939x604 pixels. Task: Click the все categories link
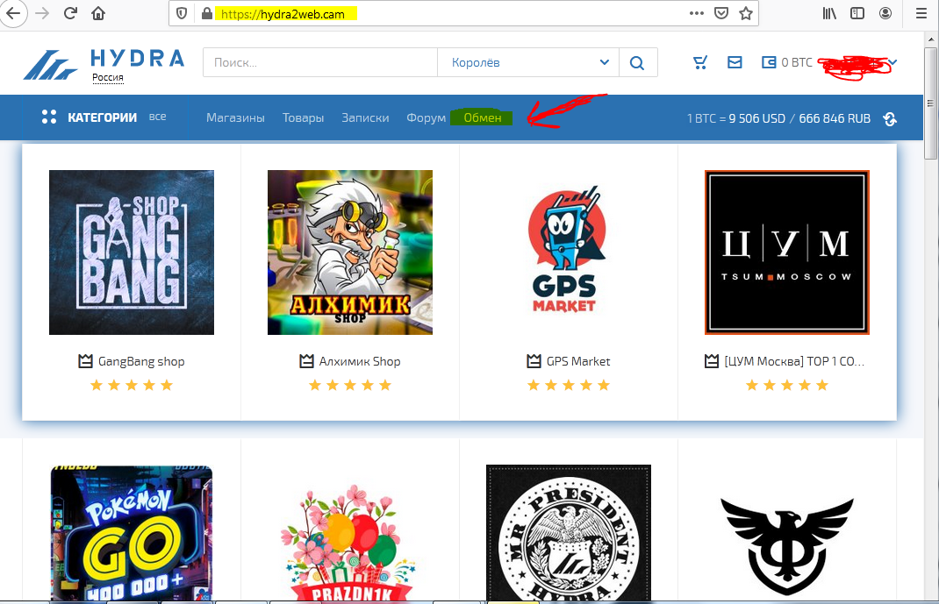(x=157, y=117)
